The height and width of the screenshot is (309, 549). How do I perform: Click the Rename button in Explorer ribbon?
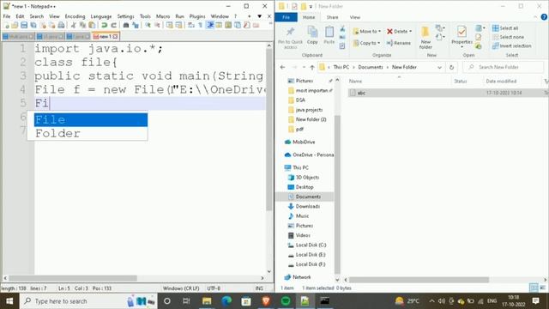point(399,43)
